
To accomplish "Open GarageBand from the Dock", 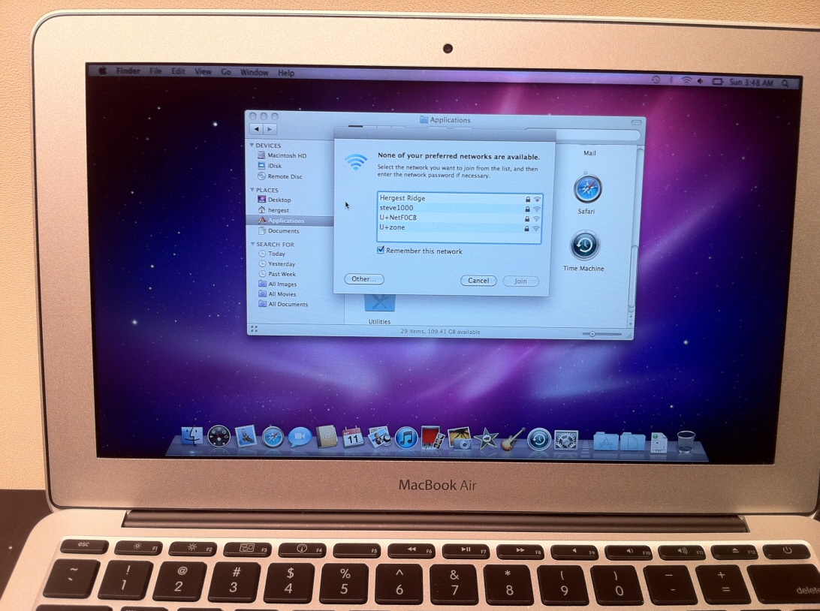I will coord(513,438).
